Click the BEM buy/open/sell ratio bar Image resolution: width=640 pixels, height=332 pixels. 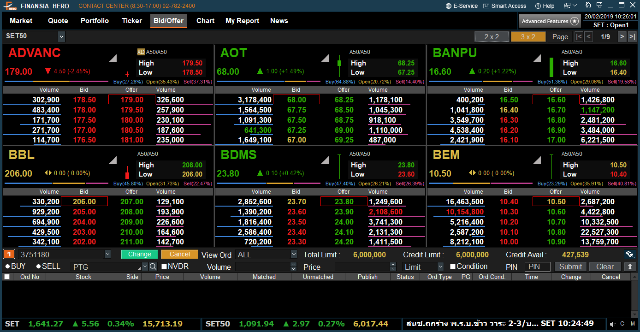(x=481, y=184)
